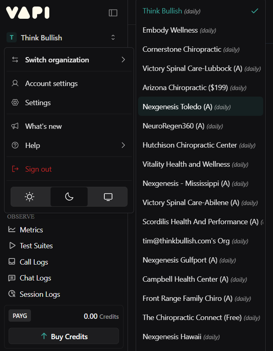Open What's new menu item

coord(69,126)
